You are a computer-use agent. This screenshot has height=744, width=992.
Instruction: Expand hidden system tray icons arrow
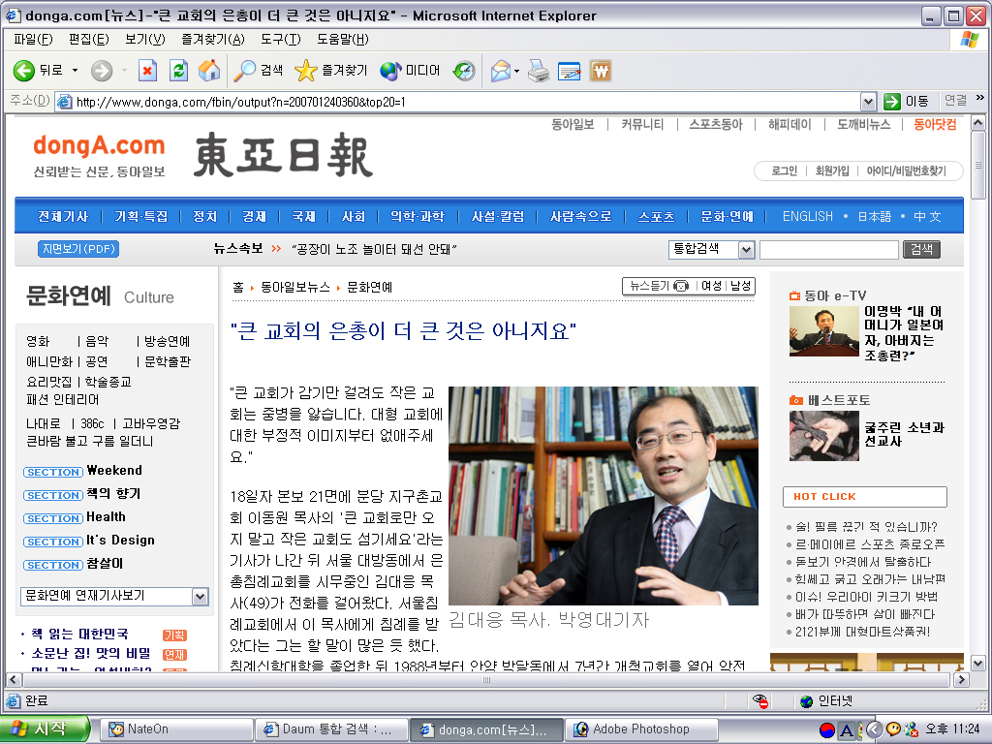pyautogui.click(x=874, y=730)
